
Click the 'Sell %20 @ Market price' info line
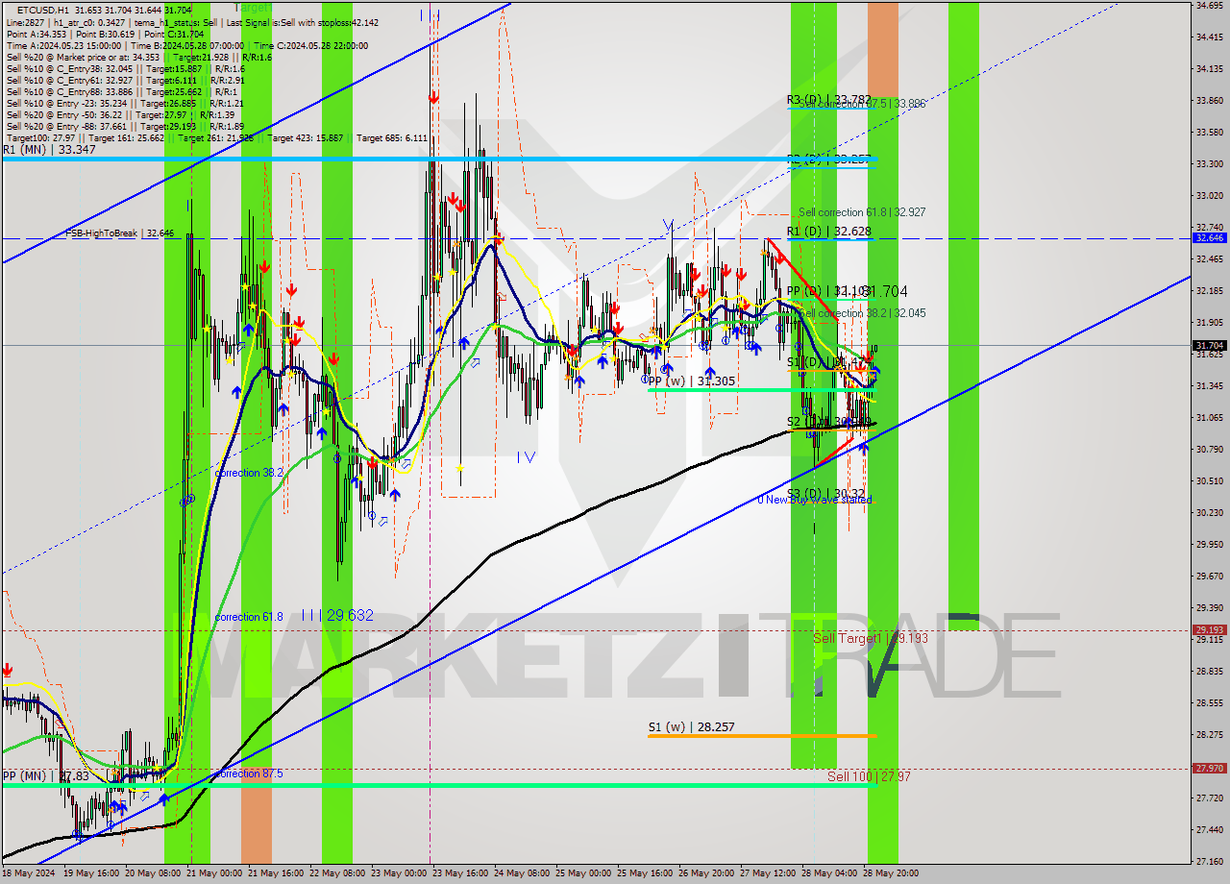click(140, 57)
